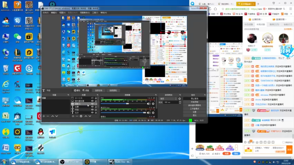Move scene up in scenes panel
This screenshot has width=294, height=165.
click(53, 116)
